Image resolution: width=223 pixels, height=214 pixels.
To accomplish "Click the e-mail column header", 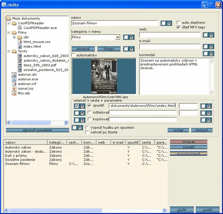I will point(118,142).
